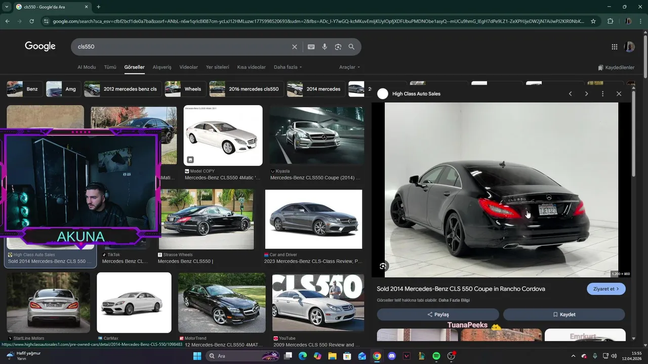
Task: Open Task View on the taskbar
Action: pyautogui.click(x=288, y=356)
